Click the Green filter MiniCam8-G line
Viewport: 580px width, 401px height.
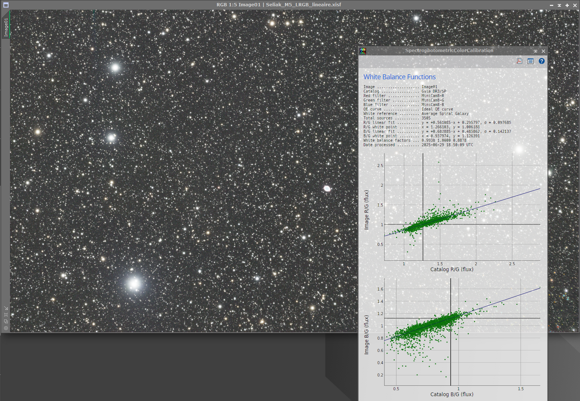[403, 100]
